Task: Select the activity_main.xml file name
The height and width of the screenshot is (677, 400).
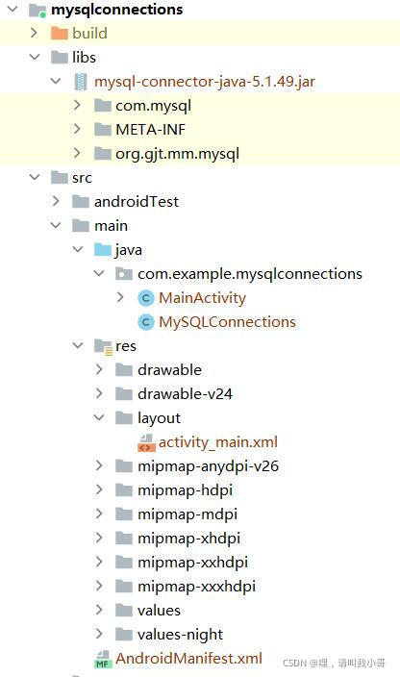Action: 218,442
